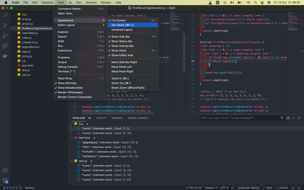304x190 pixels.
Task: Open the Docker extension view
Action: tap(5, 56)
